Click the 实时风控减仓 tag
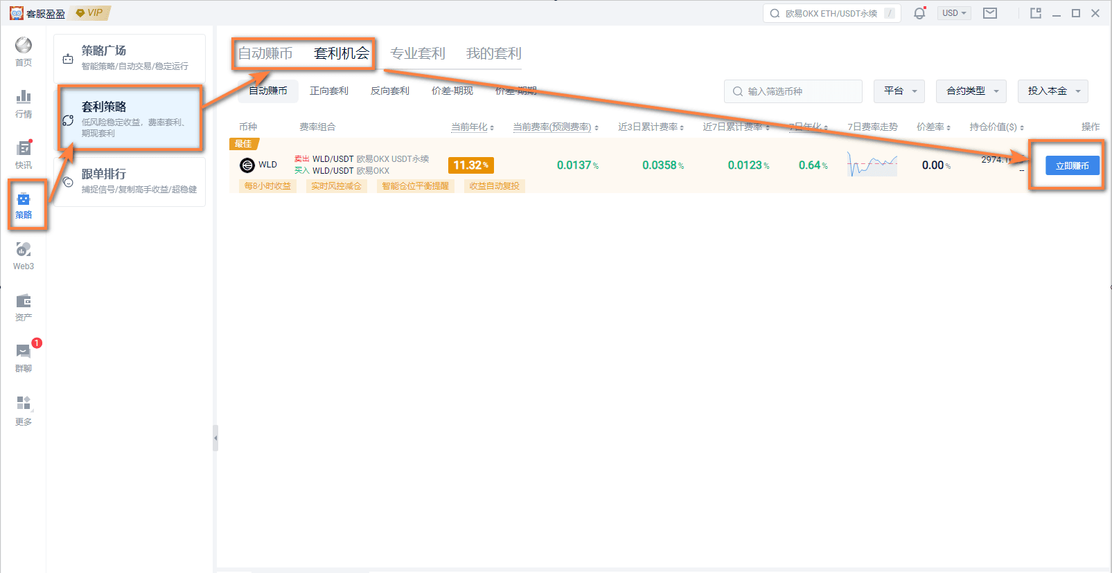 pos(336,185)
